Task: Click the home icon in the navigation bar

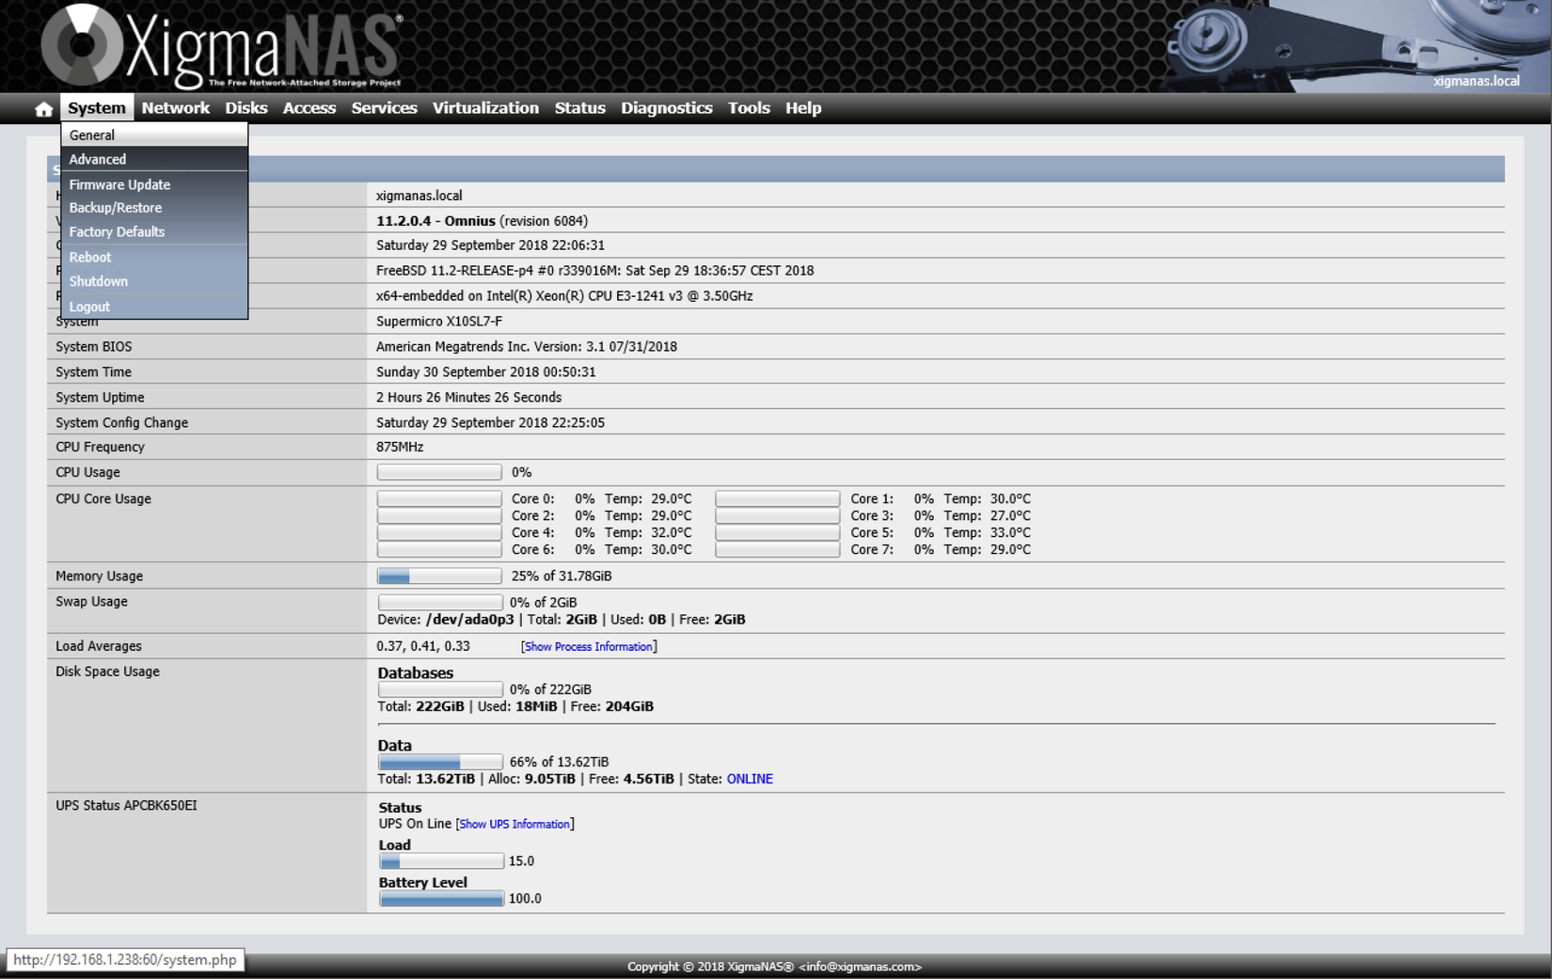Action: (x=42, y=108)
